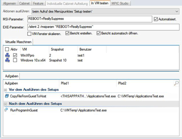Click the magnifier search icon in Aufgaben header

pos(176,83)
